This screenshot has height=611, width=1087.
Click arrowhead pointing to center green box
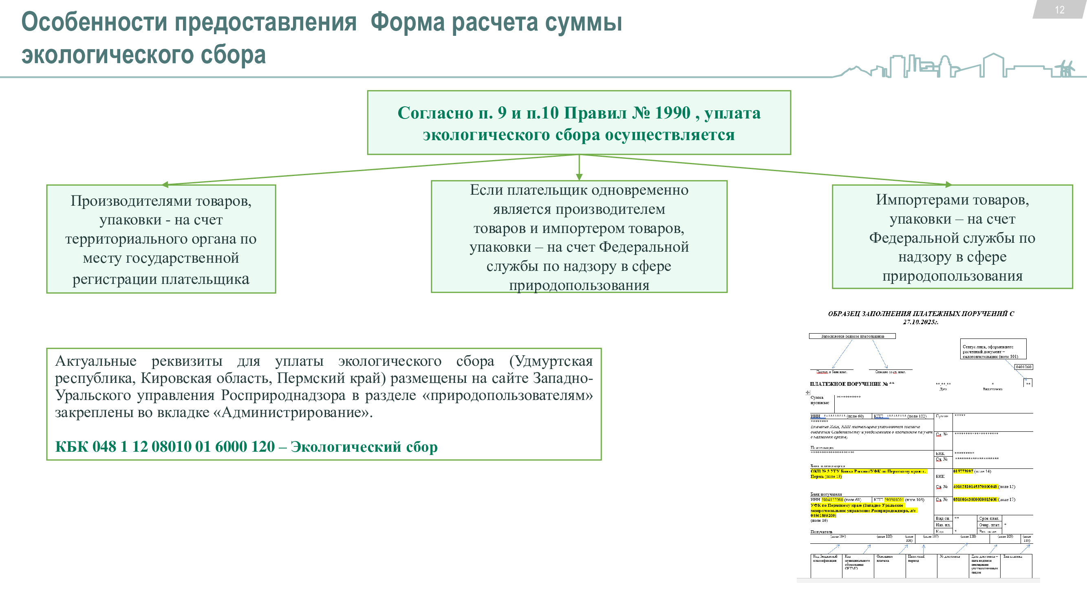pyautogui.click(x=579, y=177)
